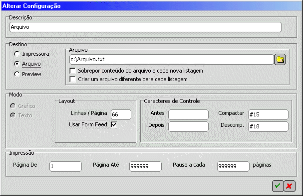Focus the c:\Arquivo.txt path field
303x196 pixels.
tap(171, 60)
